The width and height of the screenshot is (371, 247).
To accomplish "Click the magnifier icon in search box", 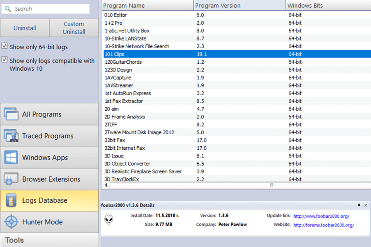I will click(x=8, y=8).
